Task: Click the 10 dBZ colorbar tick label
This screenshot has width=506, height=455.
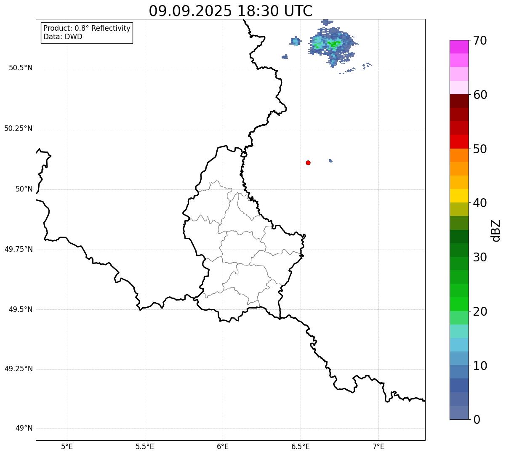Action: coord(480,365)
